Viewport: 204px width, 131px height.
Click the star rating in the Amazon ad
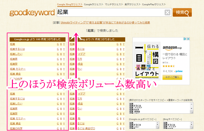tap(169, 66)
